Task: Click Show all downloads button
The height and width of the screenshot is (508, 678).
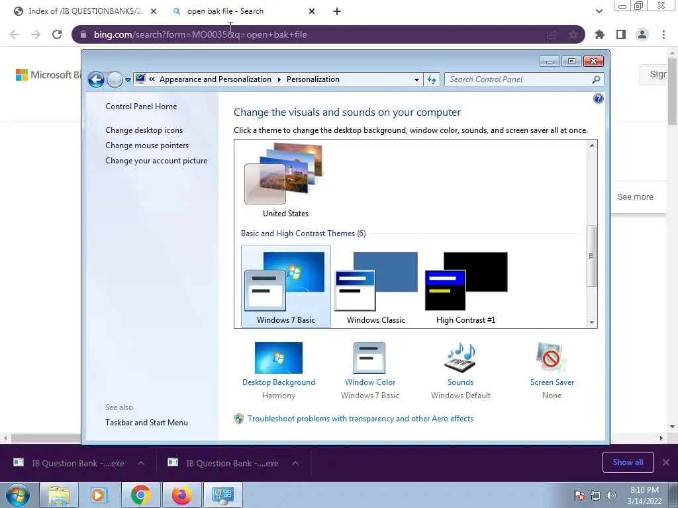Action: coord(628,462)
